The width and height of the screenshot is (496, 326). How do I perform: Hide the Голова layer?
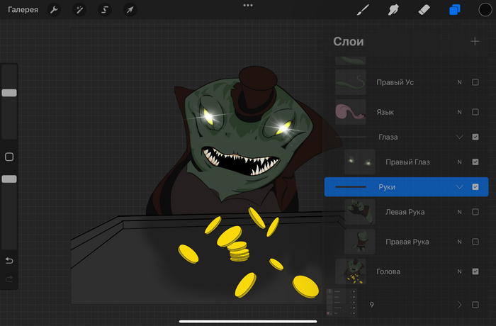[475, 271]
